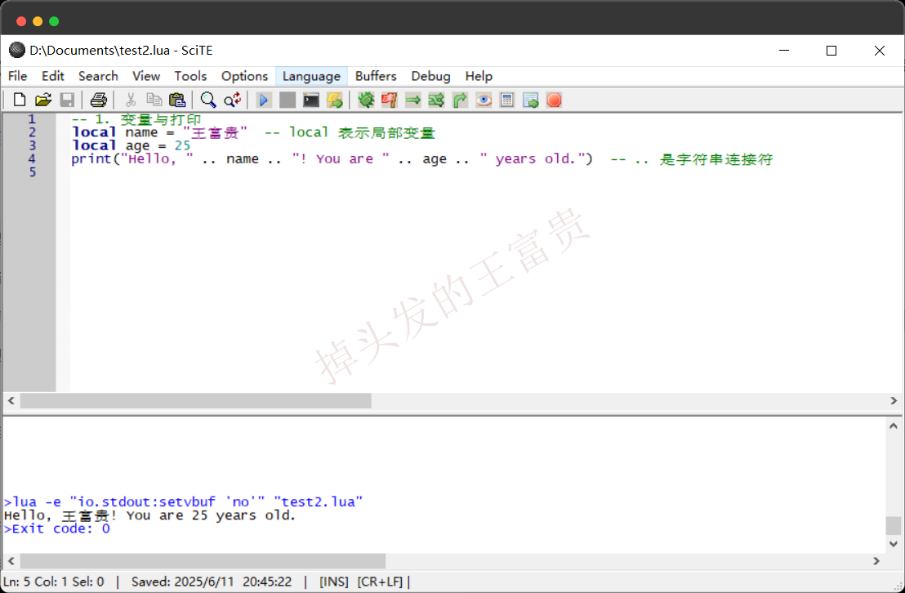905x593 pixels.
Task: Click line number 3 in margin
Action: click(x=32, y=145)
